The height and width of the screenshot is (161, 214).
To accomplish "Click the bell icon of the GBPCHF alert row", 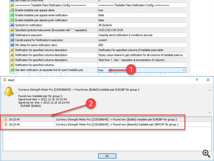I will pos(6,124).
